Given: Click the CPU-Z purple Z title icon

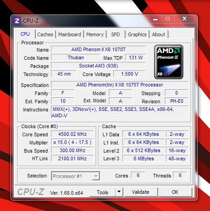Looking at the screenshot, I should 17,21.
